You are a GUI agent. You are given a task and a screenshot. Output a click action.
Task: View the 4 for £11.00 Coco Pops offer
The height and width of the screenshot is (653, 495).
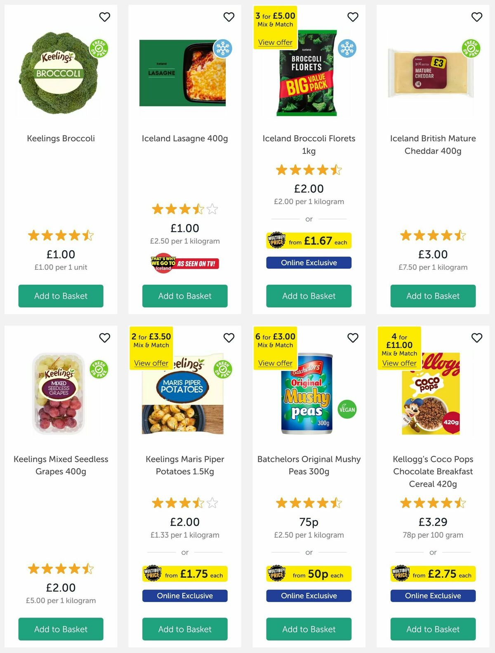point(399,363)
